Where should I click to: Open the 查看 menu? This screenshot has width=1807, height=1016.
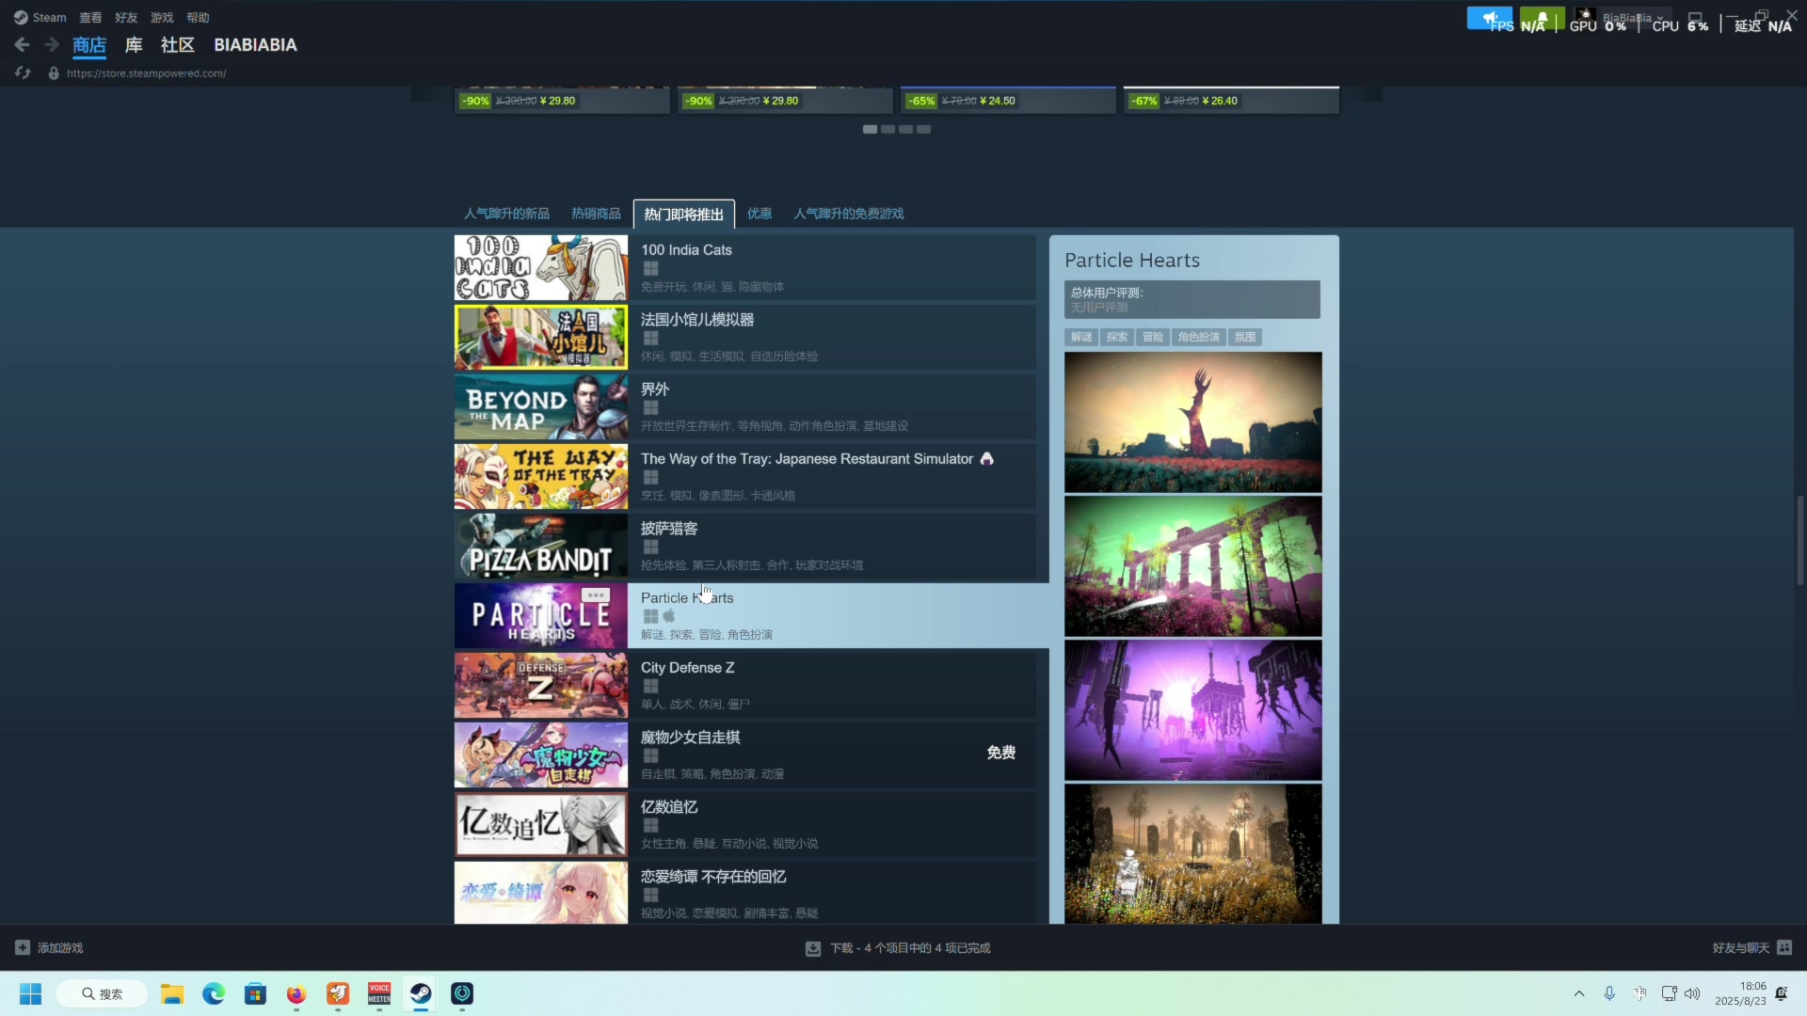[90, 17]
